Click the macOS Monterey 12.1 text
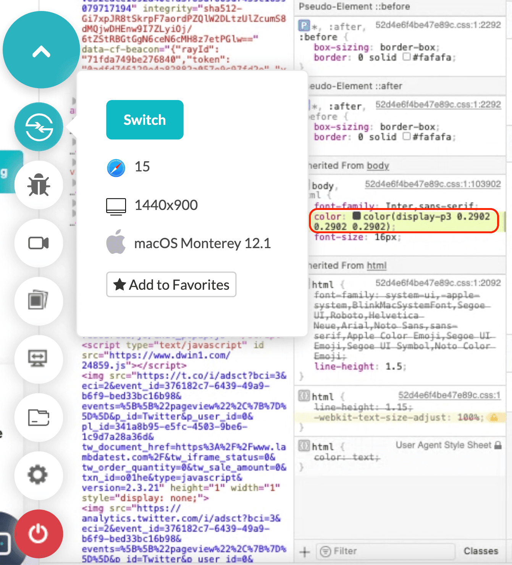 pyautogui.click(x=202, y=243)
